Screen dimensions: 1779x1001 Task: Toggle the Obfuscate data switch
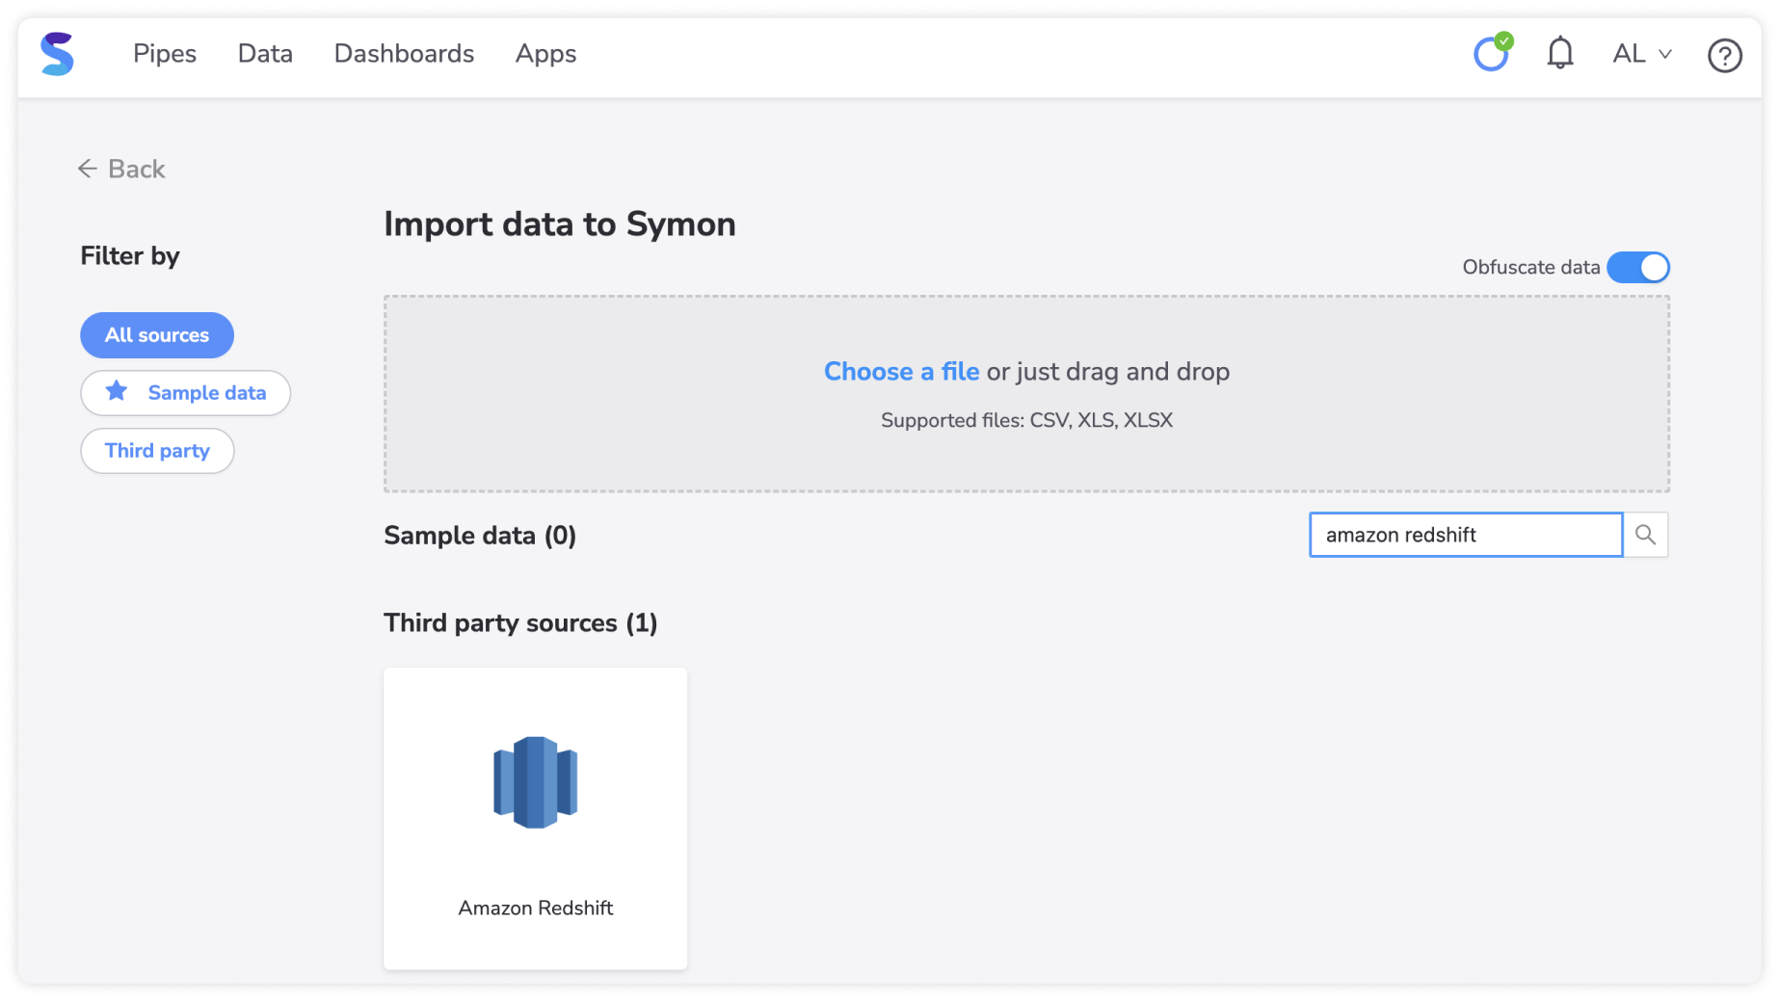(x=1637, y=267)
